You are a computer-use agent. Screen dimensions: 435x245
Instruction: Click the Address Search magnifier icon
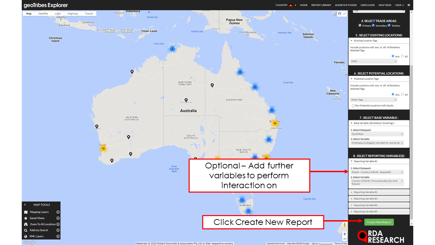click(25, 230)
